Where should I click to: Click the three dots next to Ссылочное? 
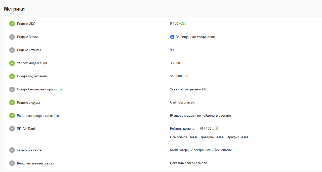193,137
